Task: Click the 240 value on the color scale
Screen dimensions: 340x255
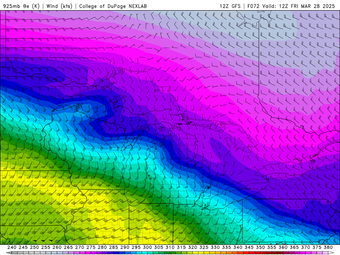Action: pos(12,247)
